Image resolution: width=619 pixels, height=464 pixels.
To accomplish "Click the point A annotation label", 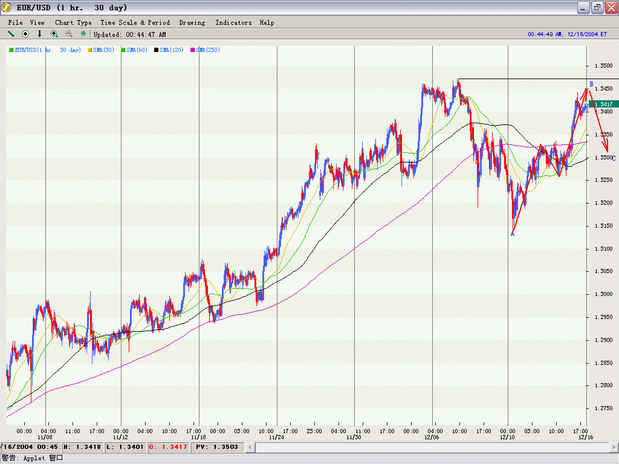I will click(513, 234).
